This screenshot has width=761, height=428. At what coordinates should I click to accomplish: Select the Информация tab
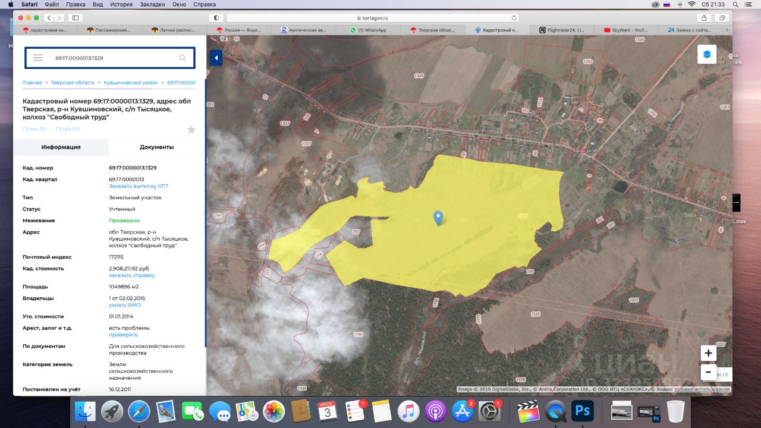[x=61, y=147]
